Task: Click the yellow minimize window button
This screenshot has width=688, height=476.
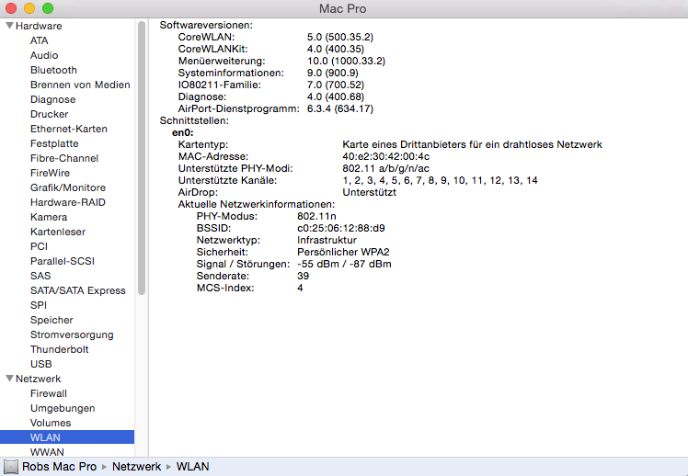Action: point(29,8)
